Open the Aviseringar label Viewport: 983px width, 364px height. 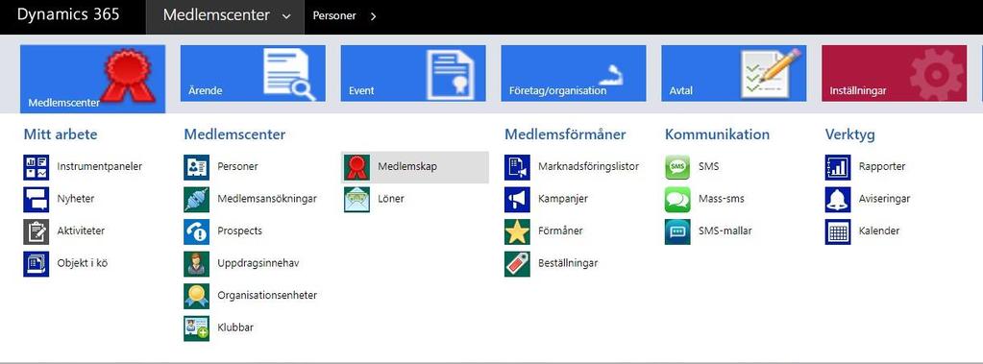point(885,199)
